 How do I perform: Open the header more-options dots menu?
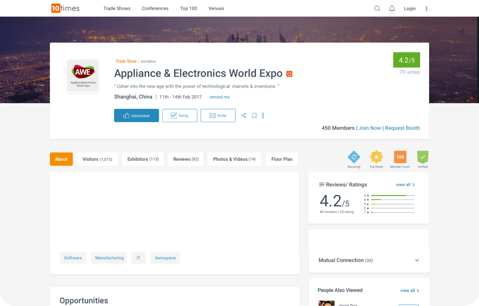tap(426, 9)
